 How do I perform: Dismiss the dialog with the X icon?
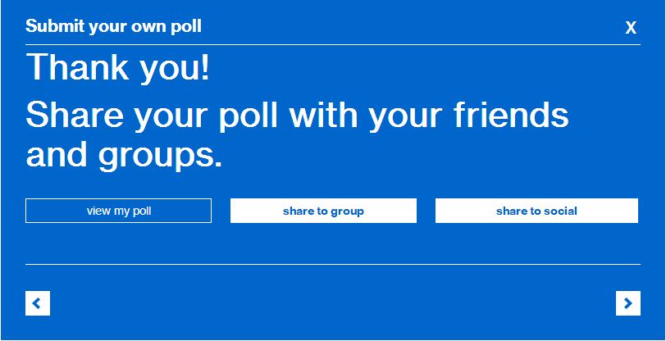click(x=631, y=28)
